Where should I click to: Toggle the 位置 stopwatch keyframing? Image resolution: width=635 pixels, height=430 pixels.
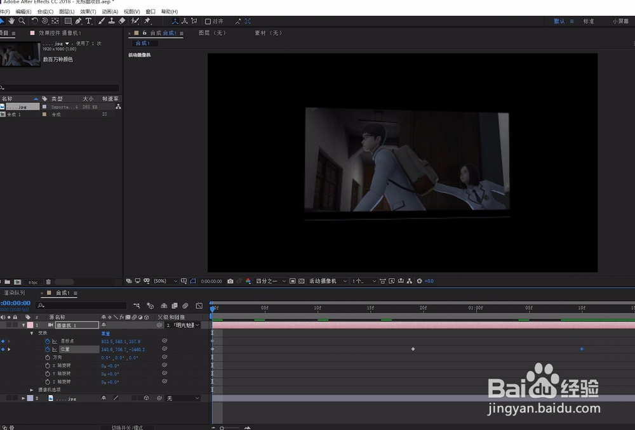pyautogui.click(x=48, y=349)
